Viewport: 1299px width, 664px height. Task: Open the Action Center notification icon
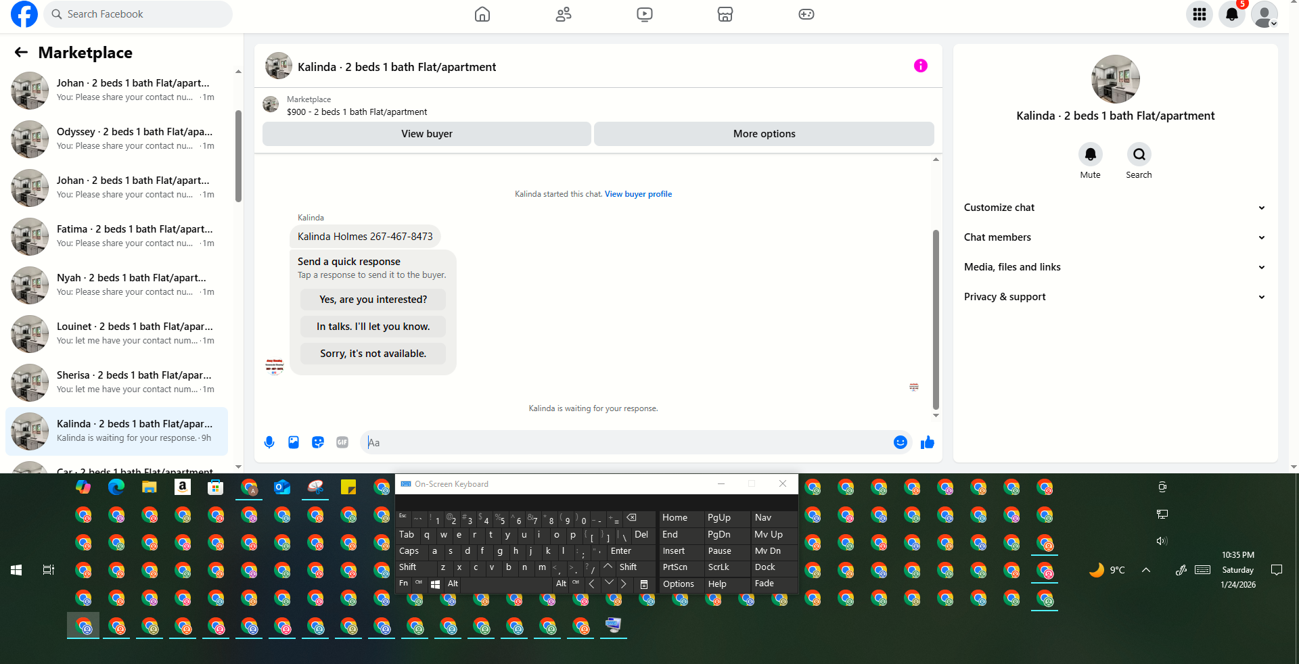[x=1277, y=570]
